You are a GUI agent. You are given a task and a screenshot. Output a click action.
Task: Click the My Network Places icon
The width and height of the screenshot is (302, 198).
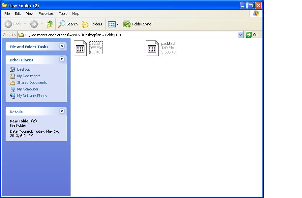click(13, 96)
